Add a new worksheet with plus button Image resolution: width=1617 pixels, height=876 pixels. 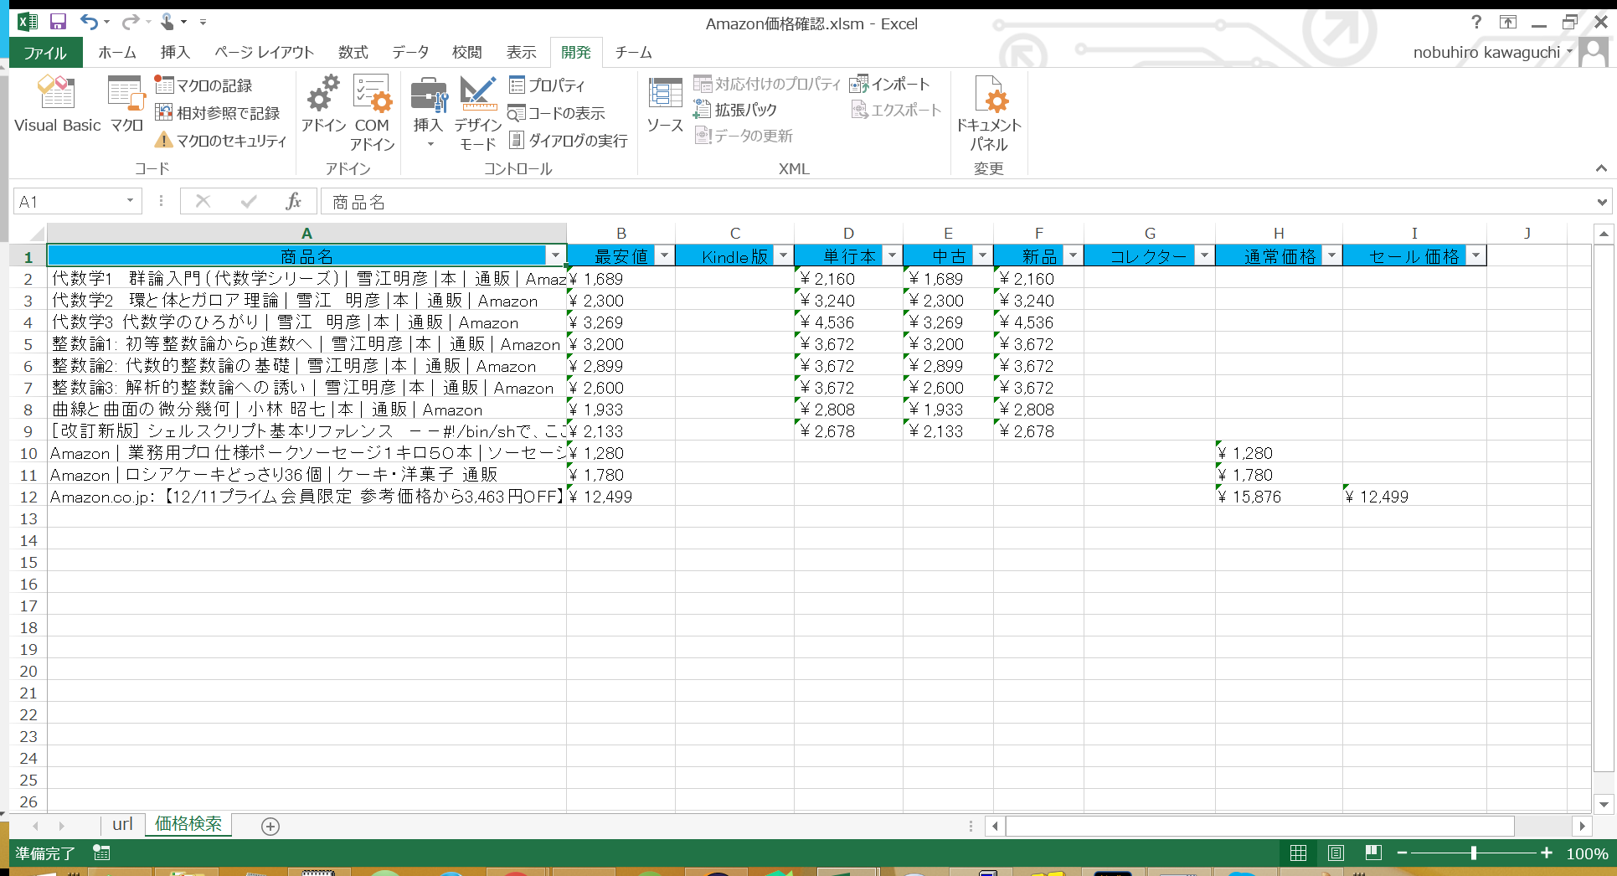coord(270,827)
